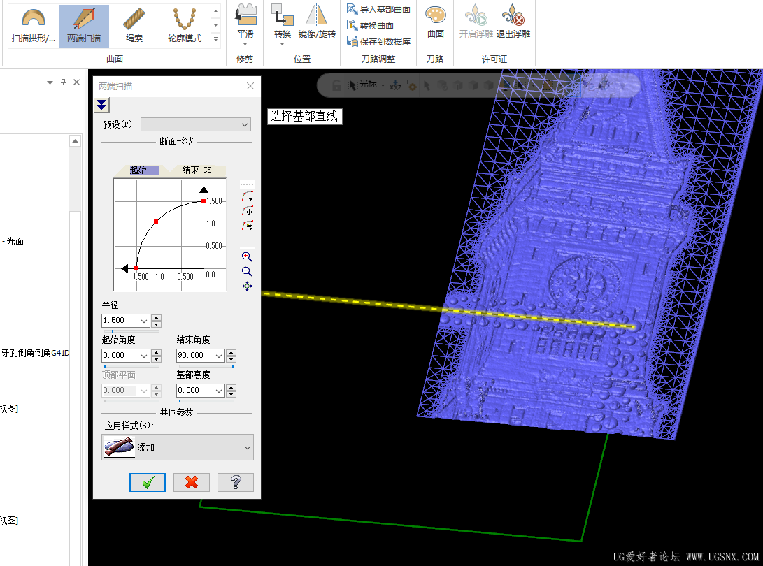Pin the left side panel

click(x=63, y=82)
